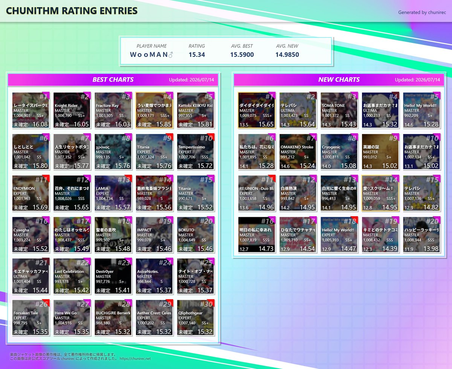Image resolution: width=452 pixels, height=369 pixels.
Task: Click the overall rating value 15.34
Action: coord(197,55)
